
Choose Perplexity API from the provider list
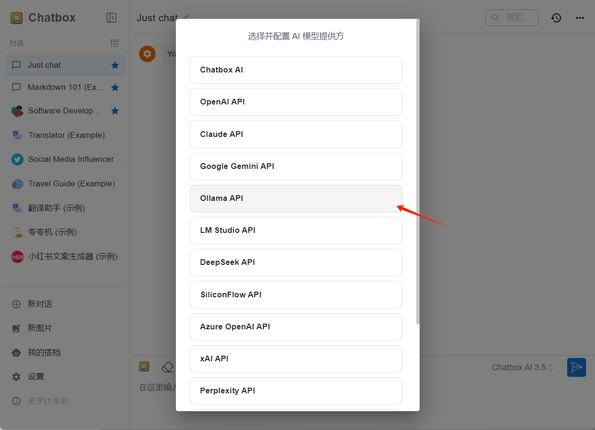click(296, 390)
